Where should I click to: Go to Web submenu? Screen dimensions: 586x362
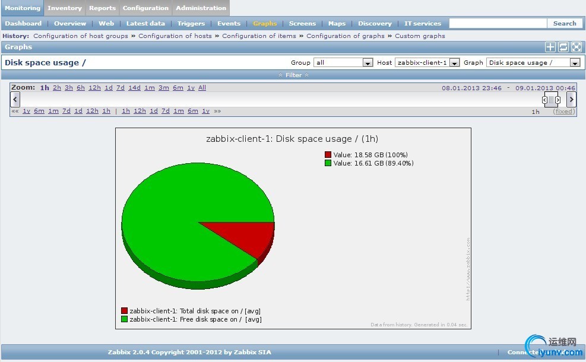point(106,23)
